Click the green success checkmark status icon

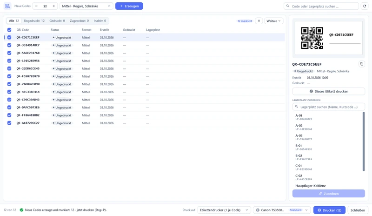[x=21, y=210]
